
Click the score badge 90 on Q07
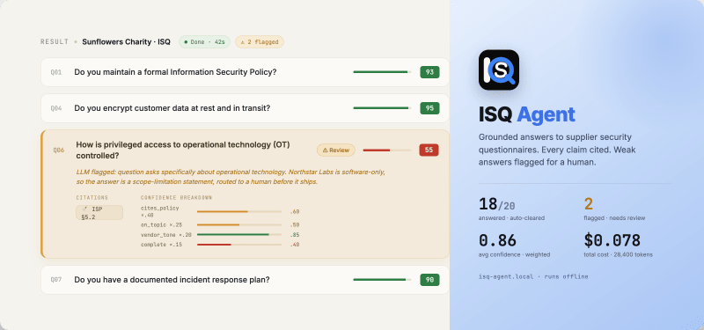pos(429,280)
